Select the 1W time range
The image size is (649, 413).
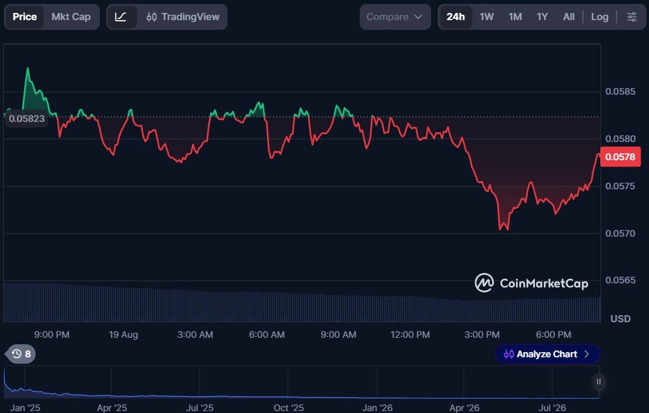pos(487,17)
